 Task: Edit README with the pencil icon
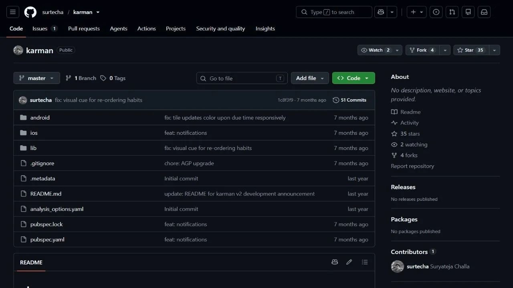point(349,262)
